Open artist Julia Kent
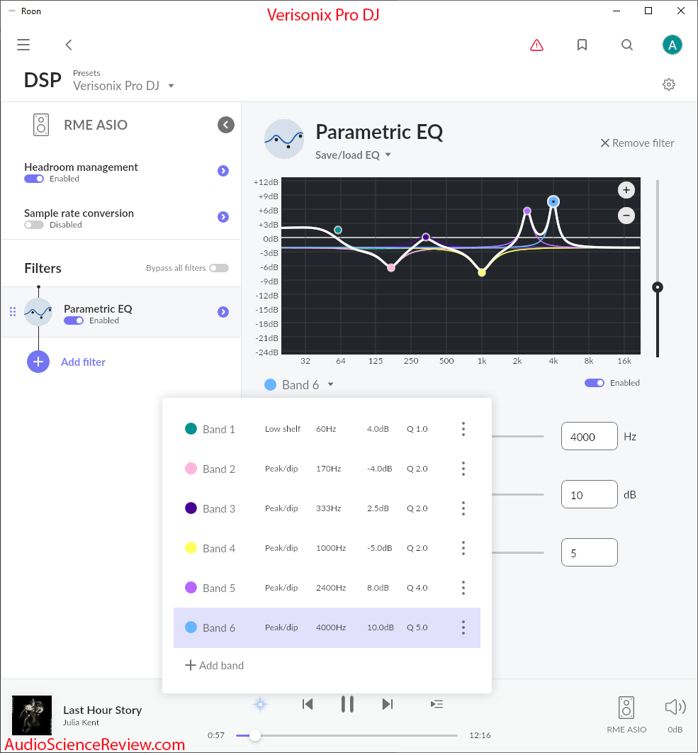 tap(81, 723)
